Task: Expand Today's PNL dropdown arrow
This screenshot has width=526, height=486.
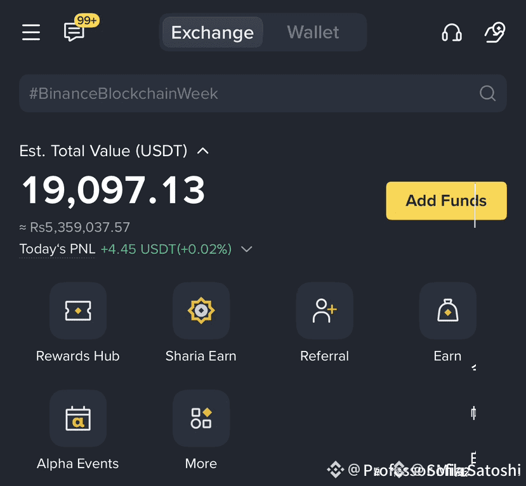Action: click(x=247, y=249)
